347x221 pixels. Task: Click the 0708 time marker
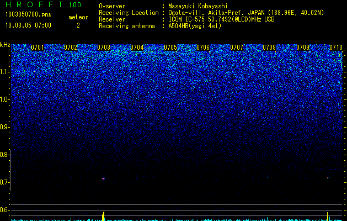click(x=269, y=47)
